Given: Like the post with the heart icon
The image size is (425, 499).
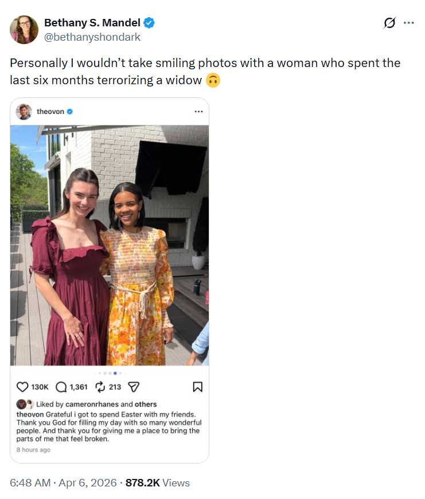Looking at the screenshot, I should (23, 387).
